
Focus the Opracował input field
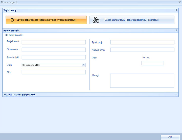pos(54,50)
